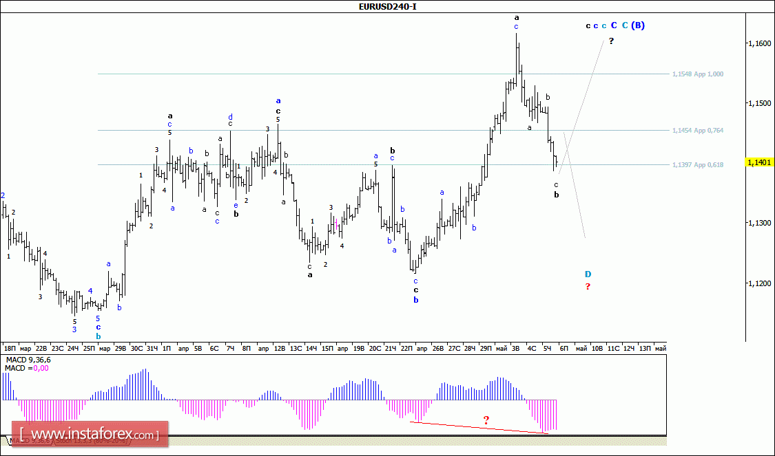Click the 1,1600 price axis label
775x456 pixels.
coord(759,43)
